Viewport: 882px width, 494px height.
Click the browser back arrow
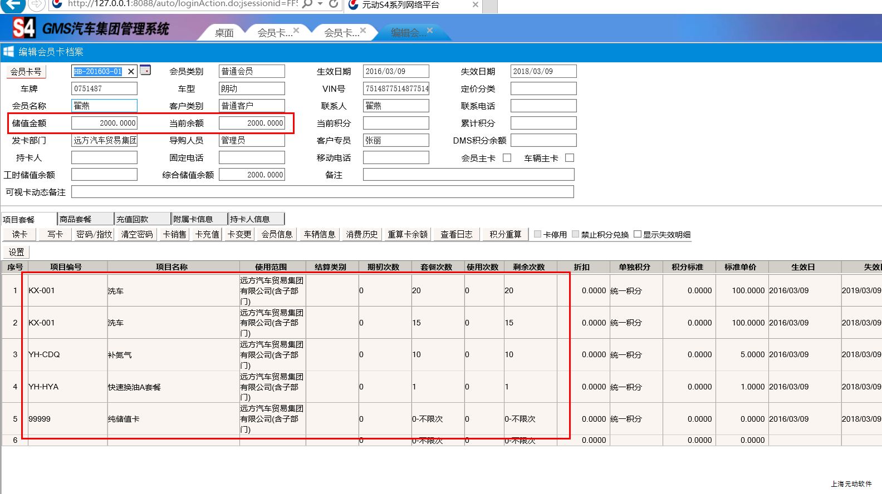[x=13, y=5]
